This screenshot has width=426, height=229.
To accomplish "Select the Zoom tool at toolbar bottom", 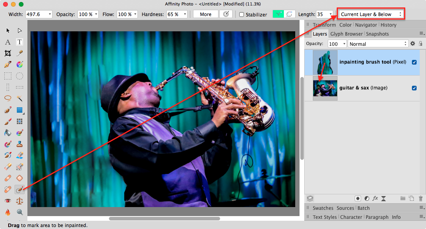I will [20, 212].
